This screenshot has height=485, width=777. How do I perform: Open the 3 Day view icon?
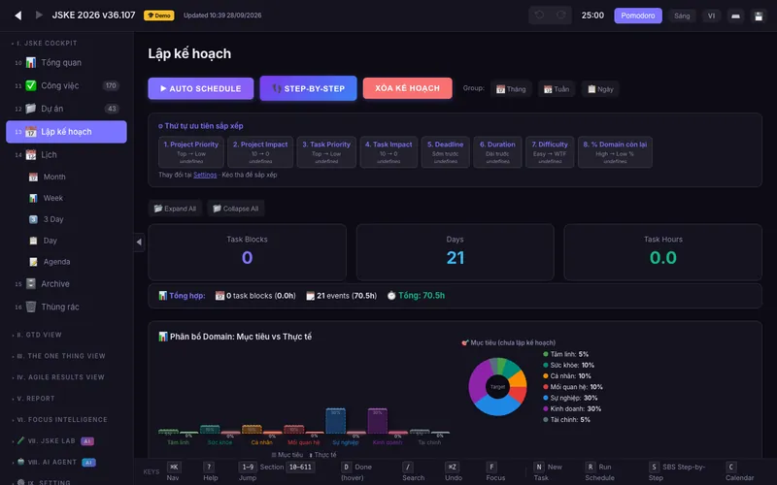pyautogui.click(x=33, y=219)
